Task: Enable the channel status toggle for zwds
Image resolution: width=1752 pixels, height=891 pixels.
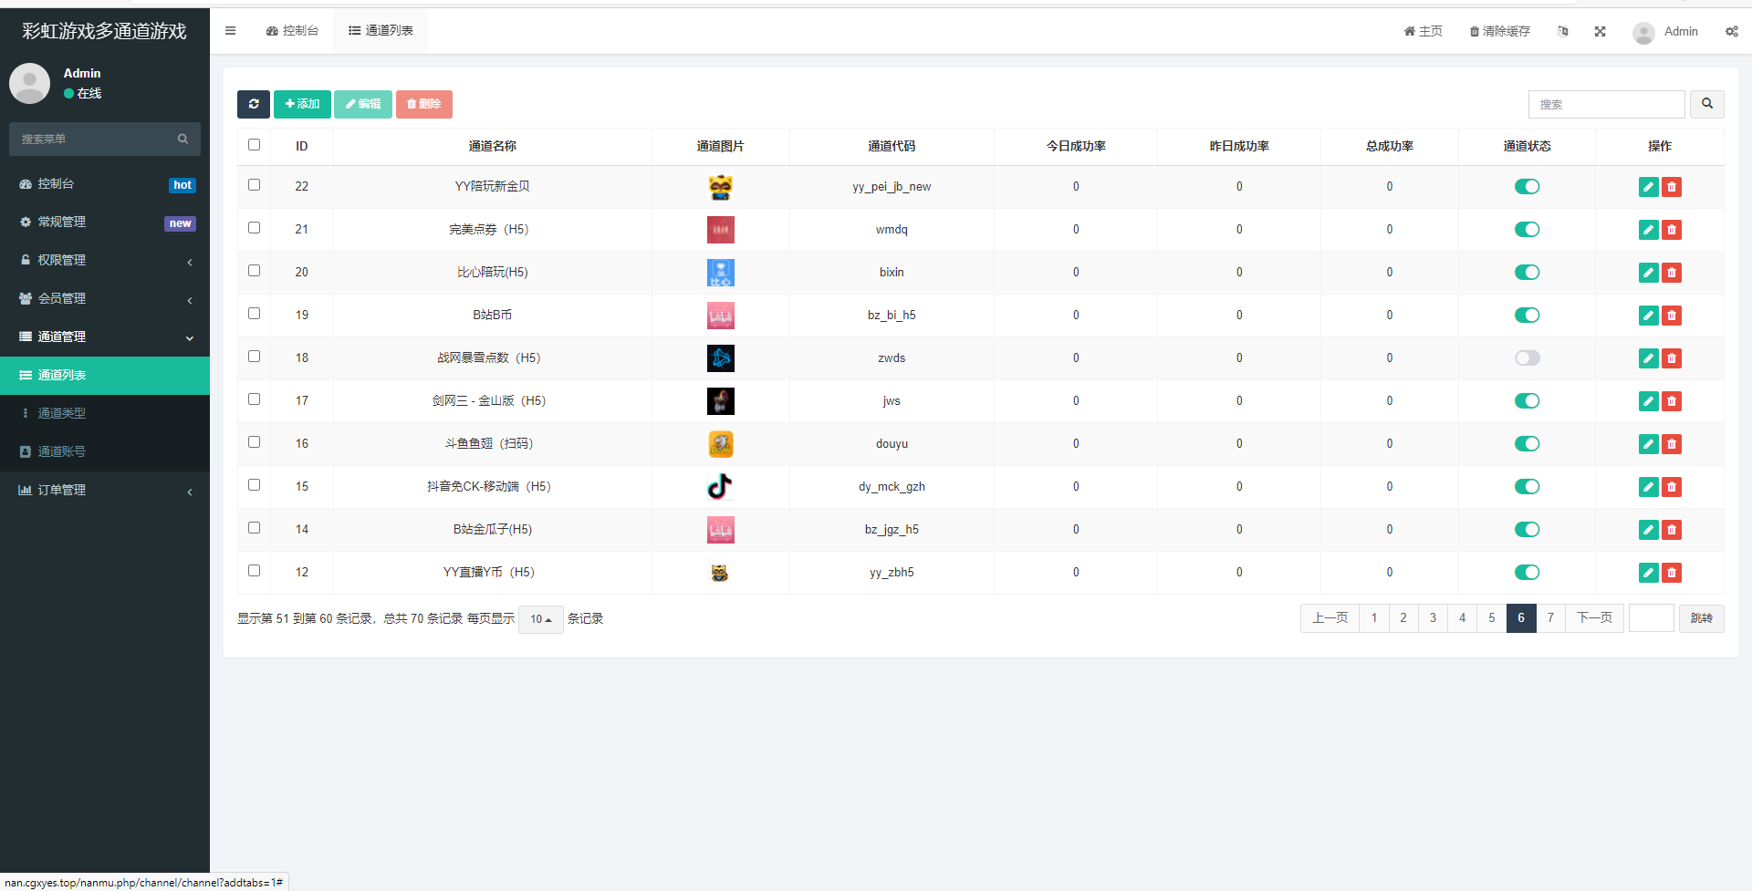Action: point(1527,358)
